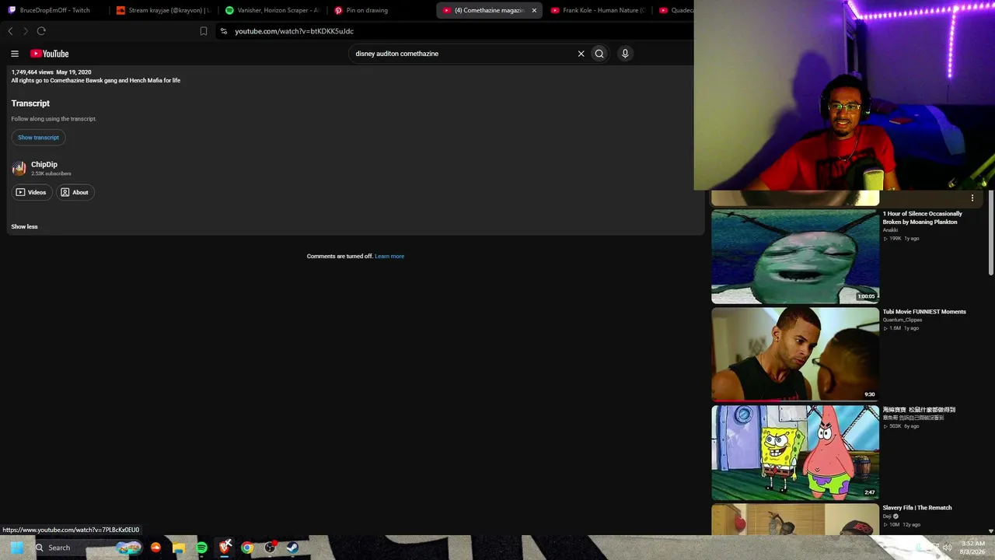Open the ChipDip channel name link

click(44, 165)
